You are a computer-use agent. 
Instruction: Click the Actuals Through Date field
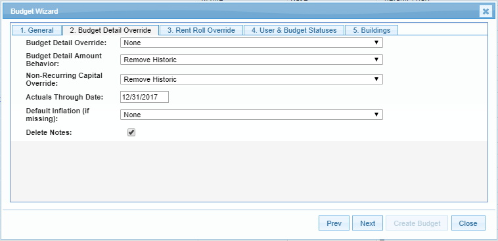[x=145, y=97]
